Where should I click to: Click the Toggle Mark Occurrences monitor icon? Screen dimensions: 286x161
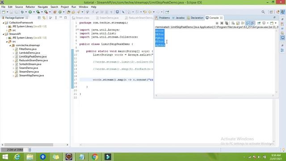point(117,12)
